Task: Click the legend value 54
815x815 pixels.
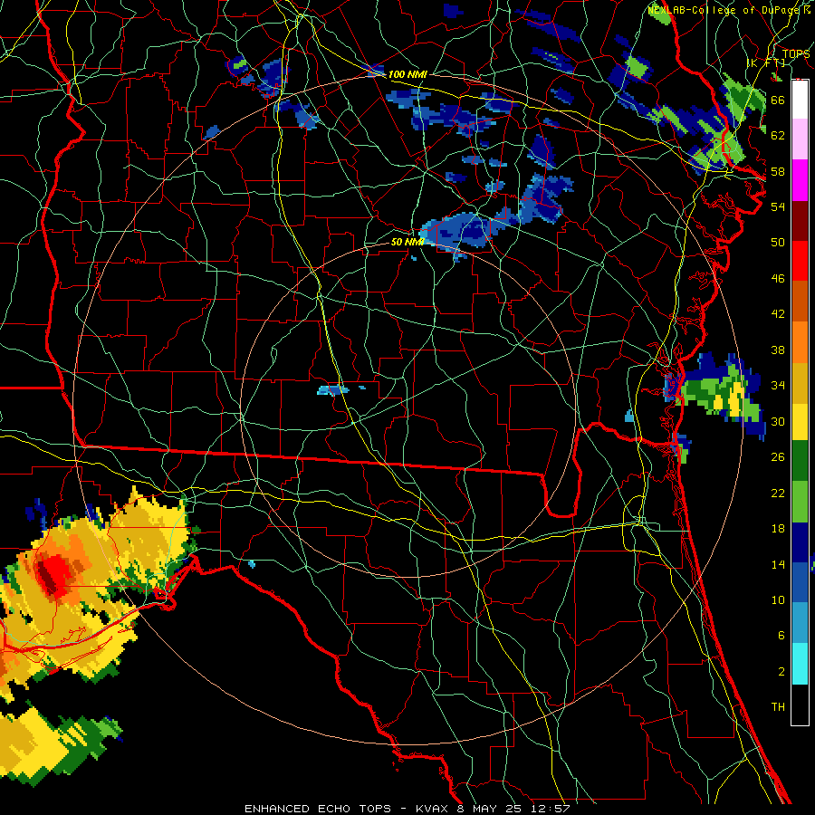Action: tap(778, 206)
